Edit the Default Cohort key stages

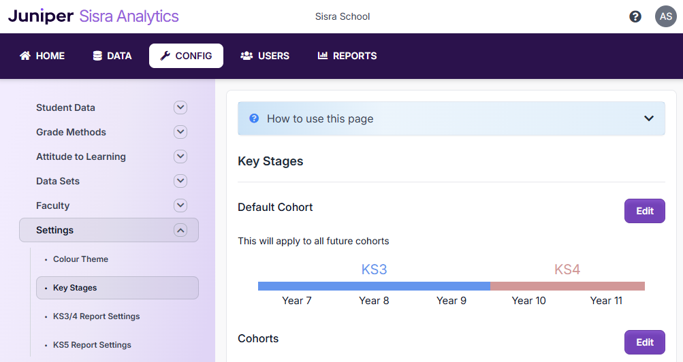click(644, 211)
